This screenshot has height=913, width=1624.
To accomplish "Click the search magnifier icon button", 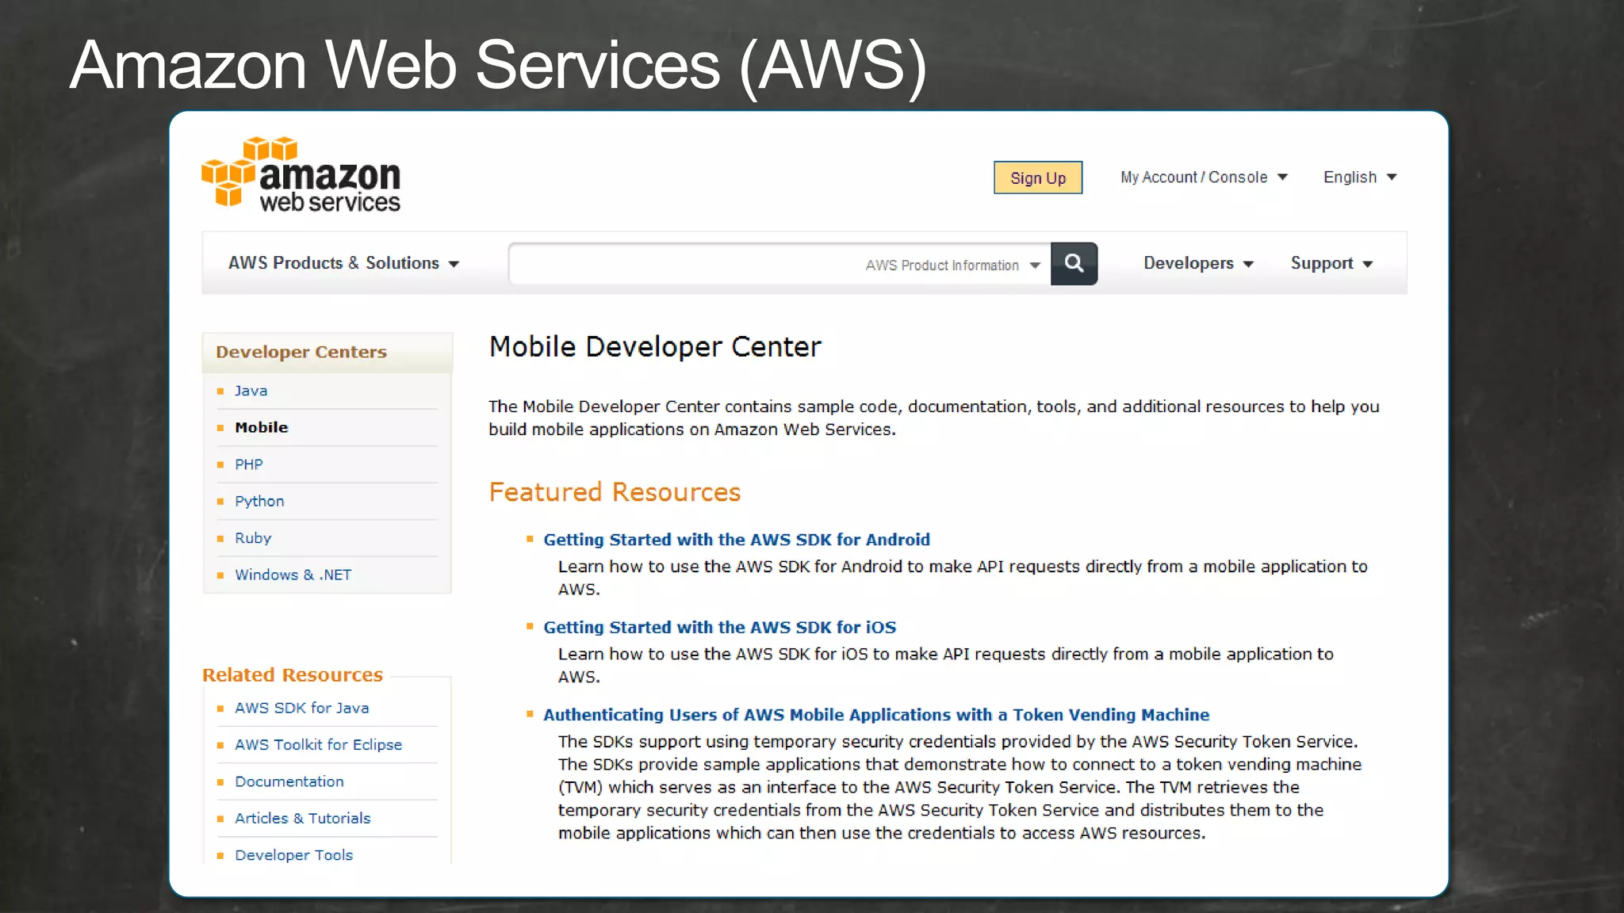I will 1074,264.
